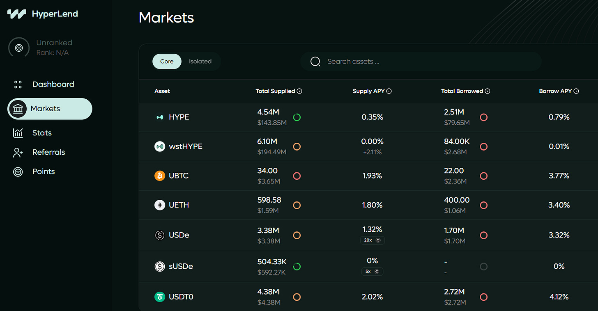Click the HYPE token icon
The width and height of the screenshot is (598, 311).
point(160,117)
